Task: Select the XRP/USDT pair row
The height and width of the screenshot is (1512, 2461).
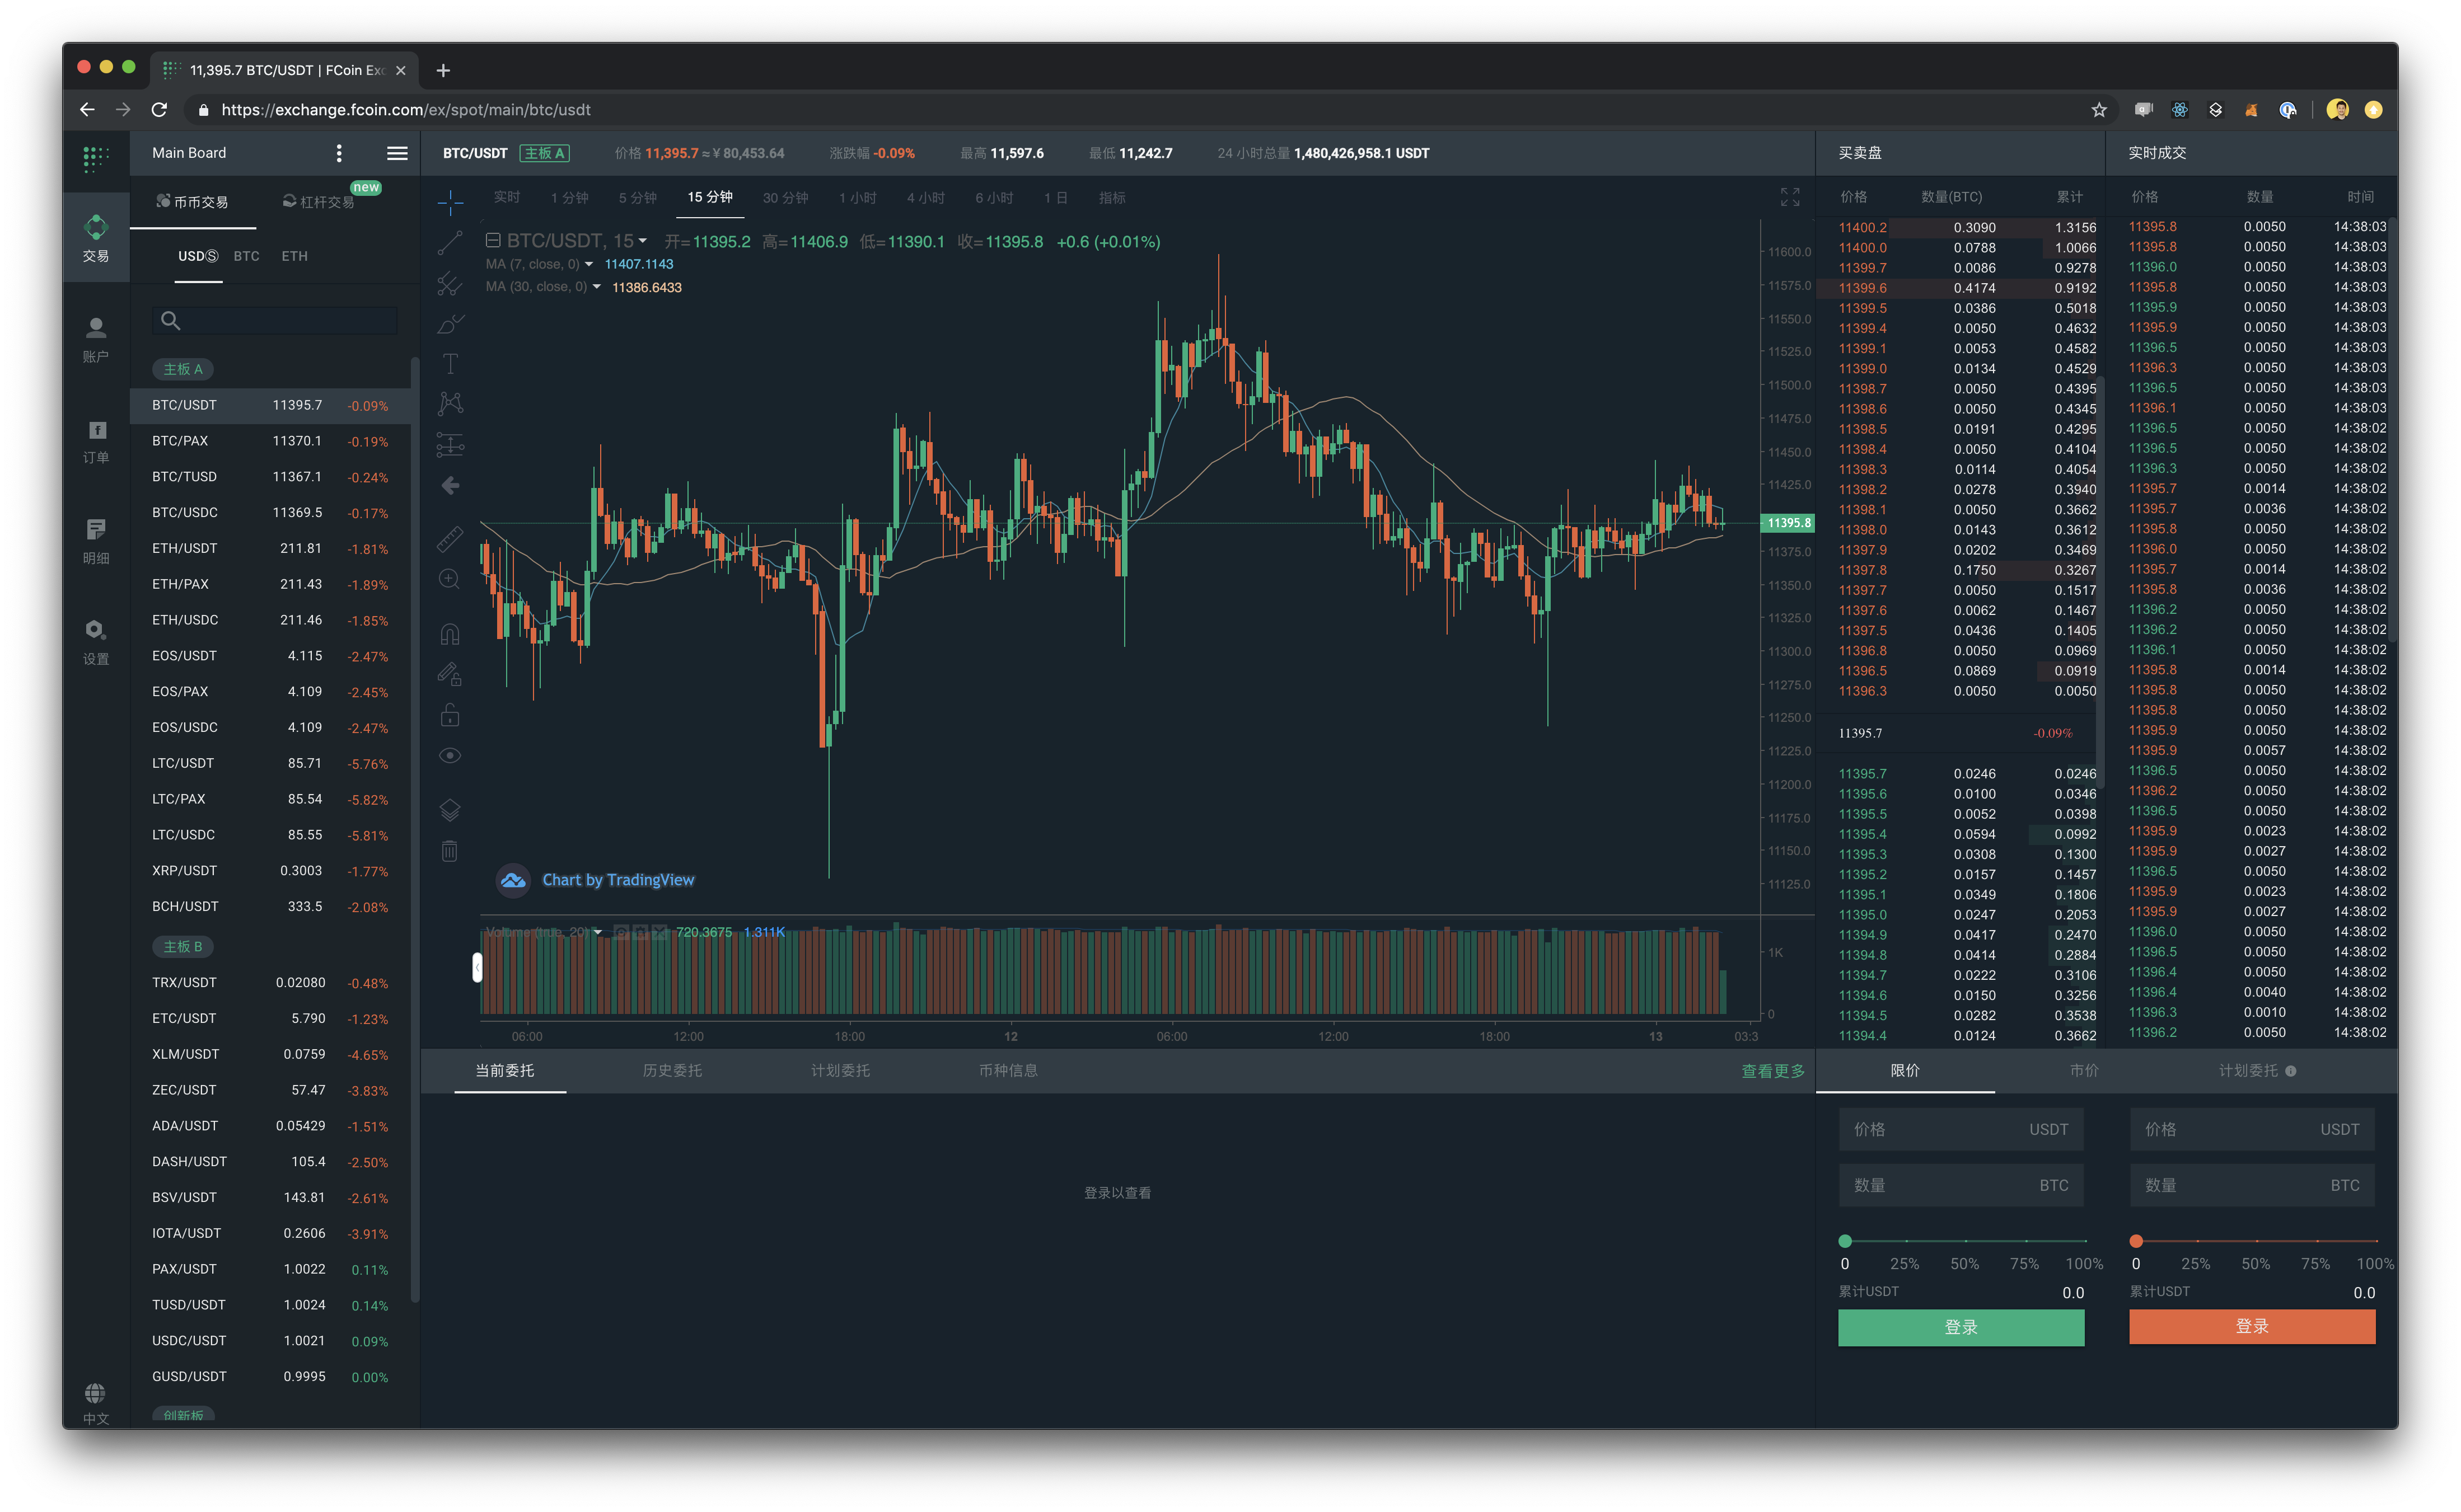Action: 270,871
